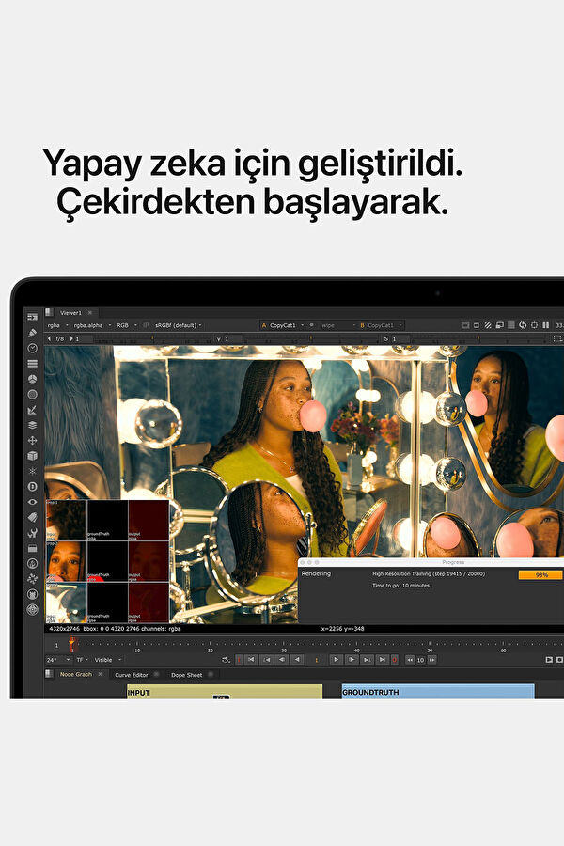Switch to the Viewer1 tab
This screenshot has width=564, height=846.
coord(70,313)
